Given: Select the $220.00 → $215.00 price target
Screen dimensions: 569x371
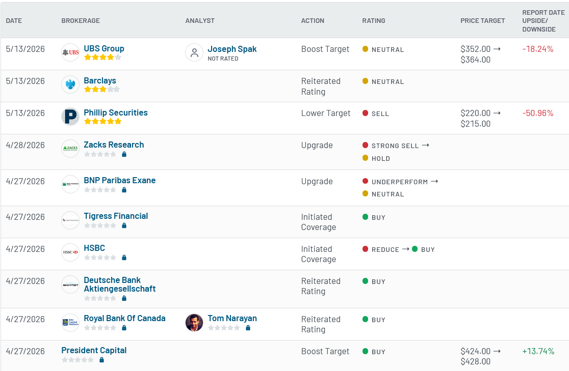Looking at the screenshot, I should click(480, 119).
